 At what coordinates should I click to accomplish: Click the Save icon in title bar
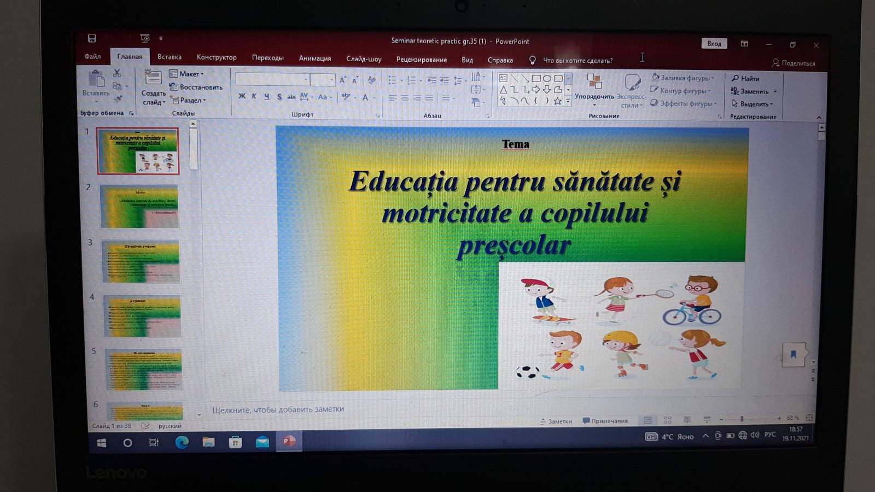92,38
